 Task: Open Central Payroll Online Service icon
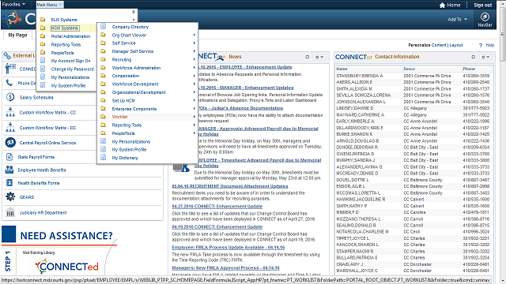10,142
